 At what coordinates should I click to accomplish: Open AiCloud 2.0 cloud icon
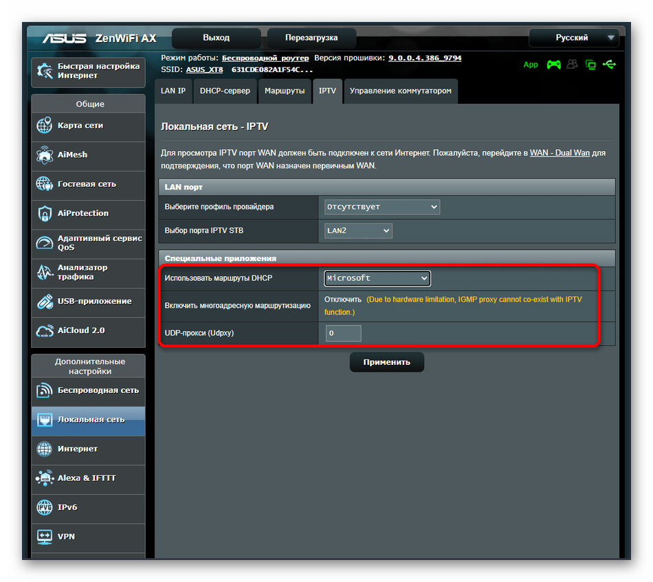pos(45,331)
